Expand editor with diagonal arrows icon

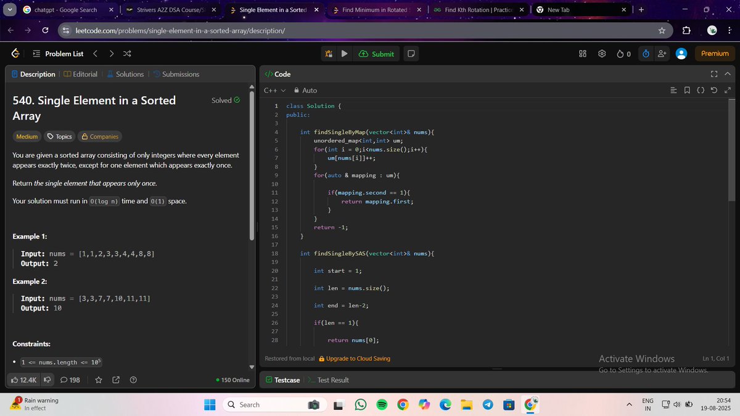coord(728,91)
